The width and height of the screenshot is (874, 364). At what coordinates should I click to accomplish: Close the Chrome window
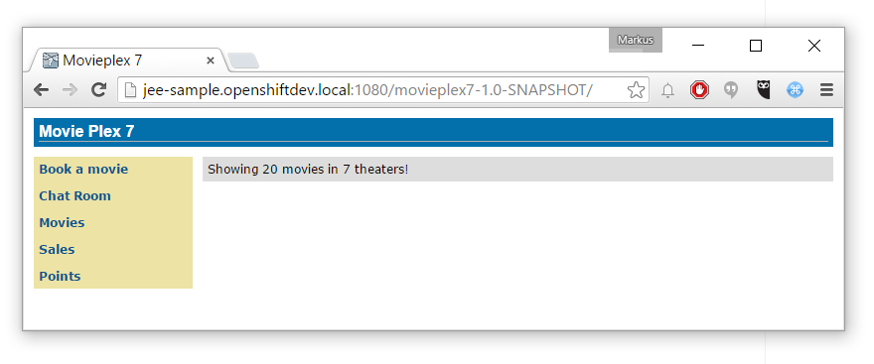(x=814, y=46)
